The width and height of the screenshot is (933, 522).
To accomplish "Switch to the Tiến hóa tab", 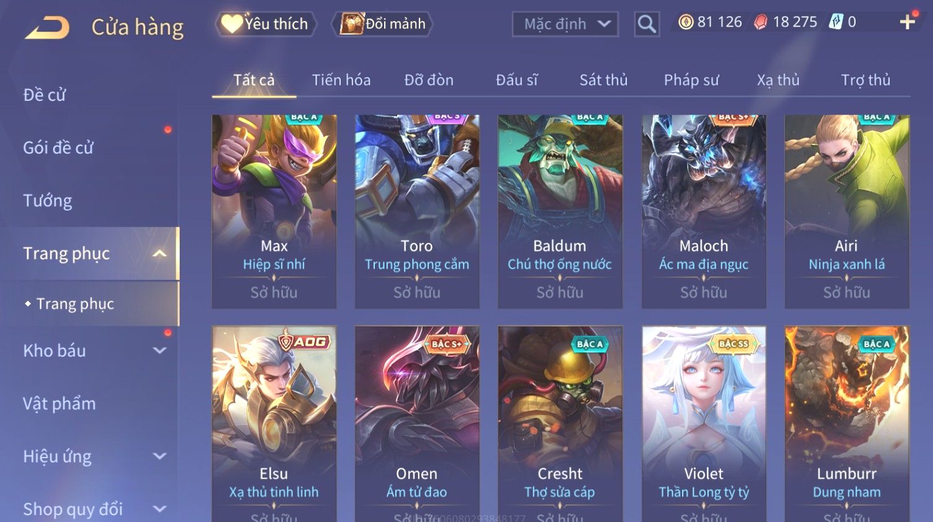I will [x=341, y=80].
